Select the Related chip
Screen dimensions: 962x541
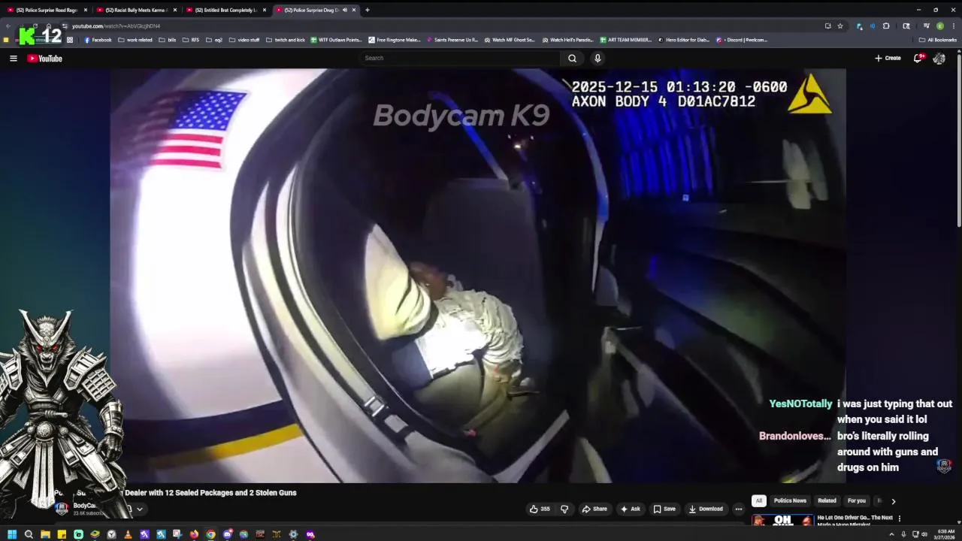click(827, 500)
